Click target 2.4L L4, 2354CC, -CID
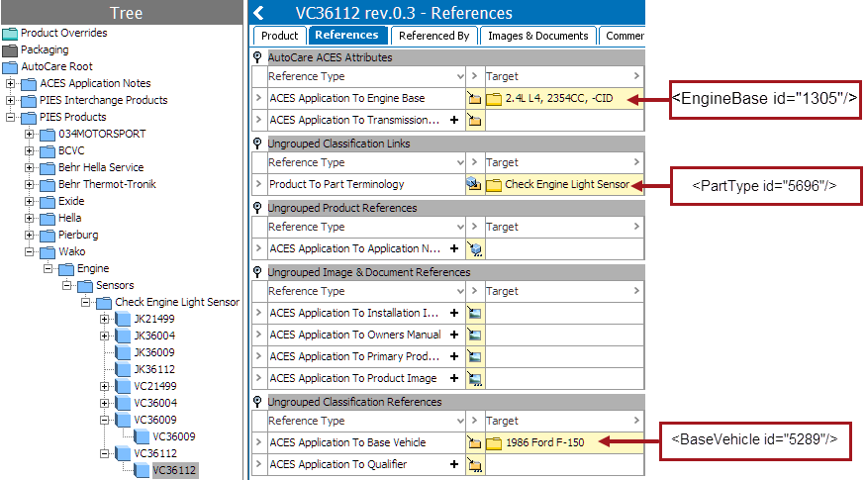Image resolution: width=866 pixels, height=480 pixels. [x=559, y=98]
